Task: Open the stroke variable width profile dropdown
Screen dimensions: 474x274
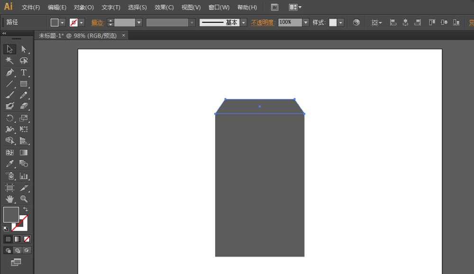Action: (192, 22)
